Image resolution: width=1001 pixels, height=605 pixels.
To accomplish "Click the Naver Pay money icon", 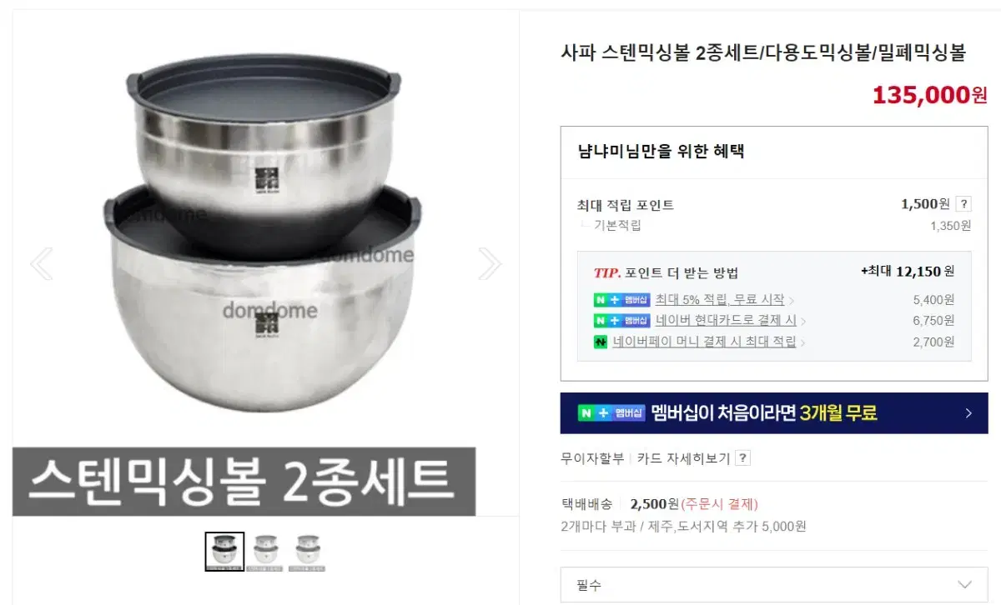I will pyautogui.click(x=601, y=342).
